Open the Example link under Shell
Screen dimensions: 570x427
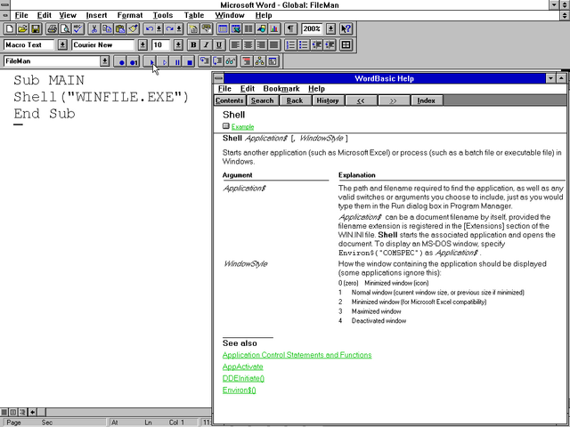[242, 126]
